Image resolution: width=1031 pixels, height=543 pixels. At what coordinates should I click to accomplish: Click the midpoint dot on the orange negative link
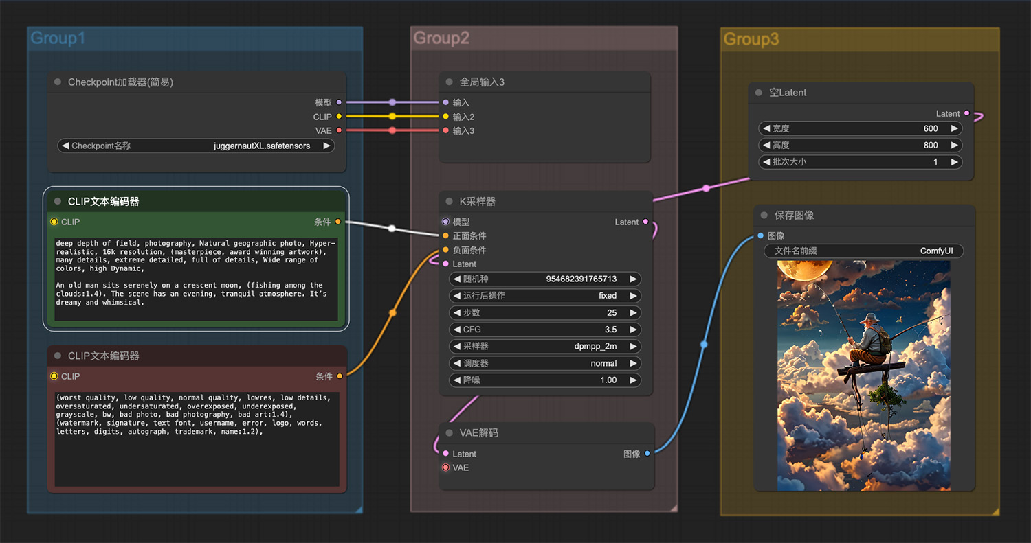click(x=392, y=313)
